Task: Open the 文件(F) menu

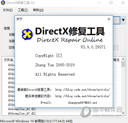Action: click(7, 10)
